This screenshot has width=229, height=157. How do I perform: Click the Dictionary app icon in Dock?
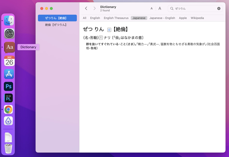(x=9, y=47)
